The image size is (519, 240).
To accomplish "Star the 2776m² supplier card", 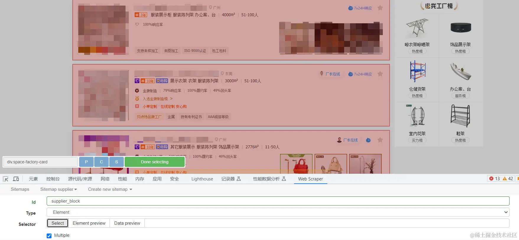I will [380, 140].
